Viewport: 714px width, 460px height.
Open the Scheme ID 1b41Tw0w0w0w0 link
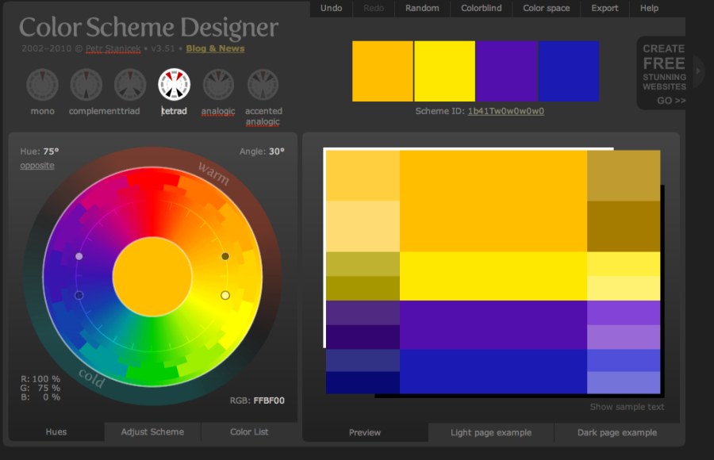(506, 111)
